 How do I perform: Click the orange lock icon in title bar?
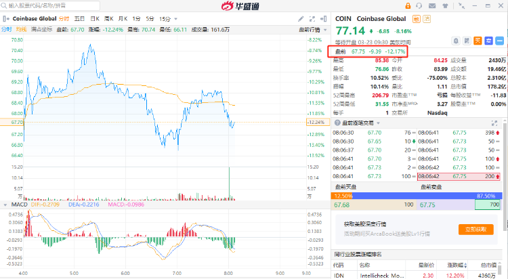[408, 5]
